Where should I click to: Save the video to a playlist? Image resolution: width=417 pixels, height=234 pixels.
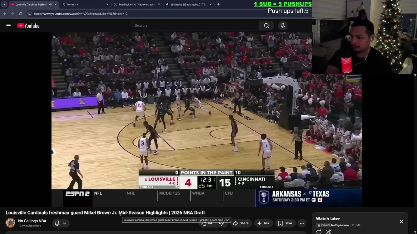(285, 223)
